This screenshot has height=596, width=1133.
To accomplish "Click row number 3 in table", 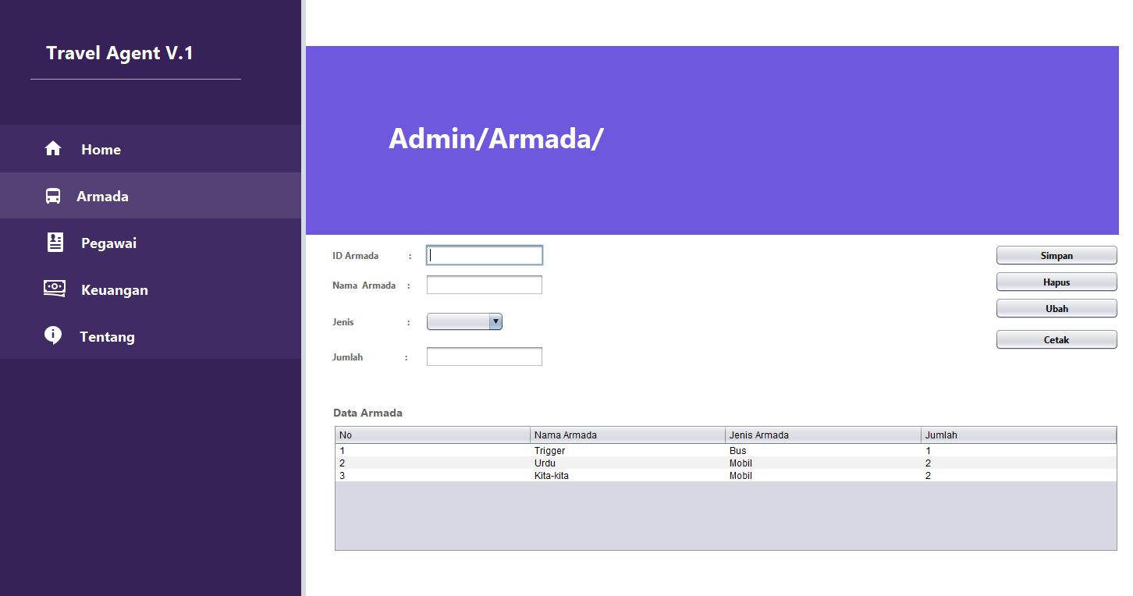I will tap(433, 476).
